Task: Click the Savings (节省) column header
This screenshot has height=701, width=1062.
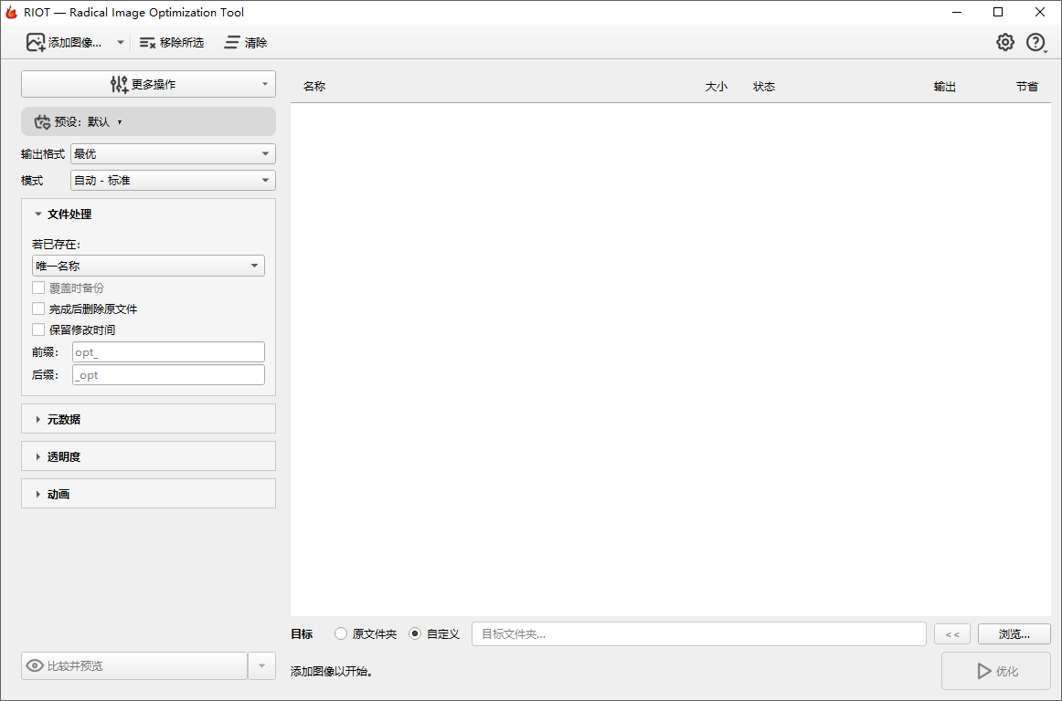Action: tap(1026, 87)
